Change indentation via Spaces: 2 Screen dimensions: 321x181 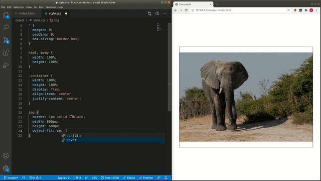(64, 177)
